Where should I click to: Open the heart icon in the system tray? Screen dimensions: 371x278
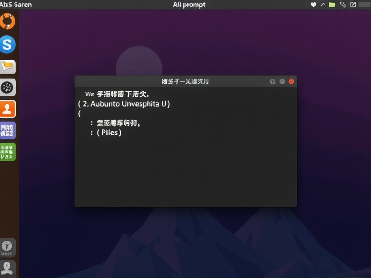pyautogui.click(x=313, y=4)
